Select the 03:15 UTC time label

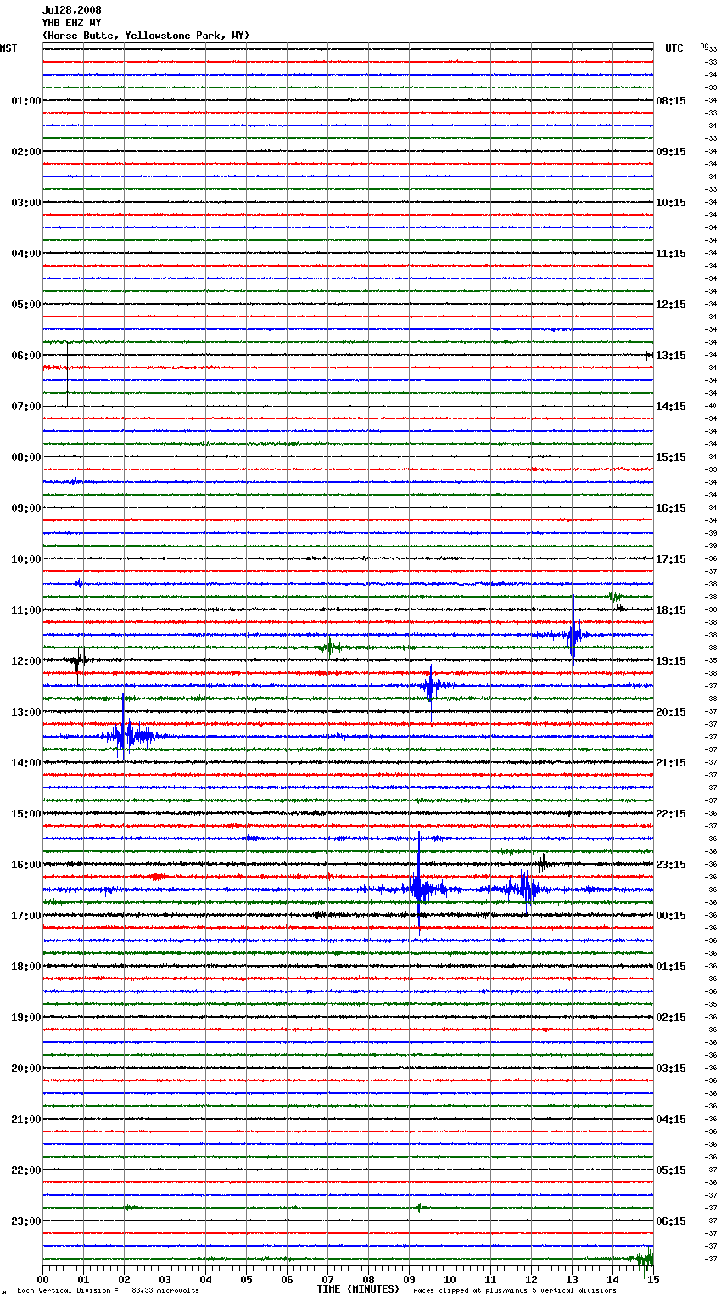point(671,1069)
